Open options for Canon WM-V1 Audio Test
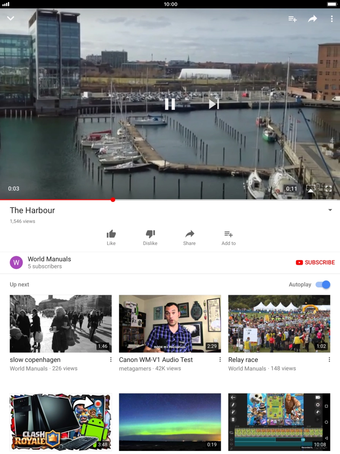 tap(220, 360)
